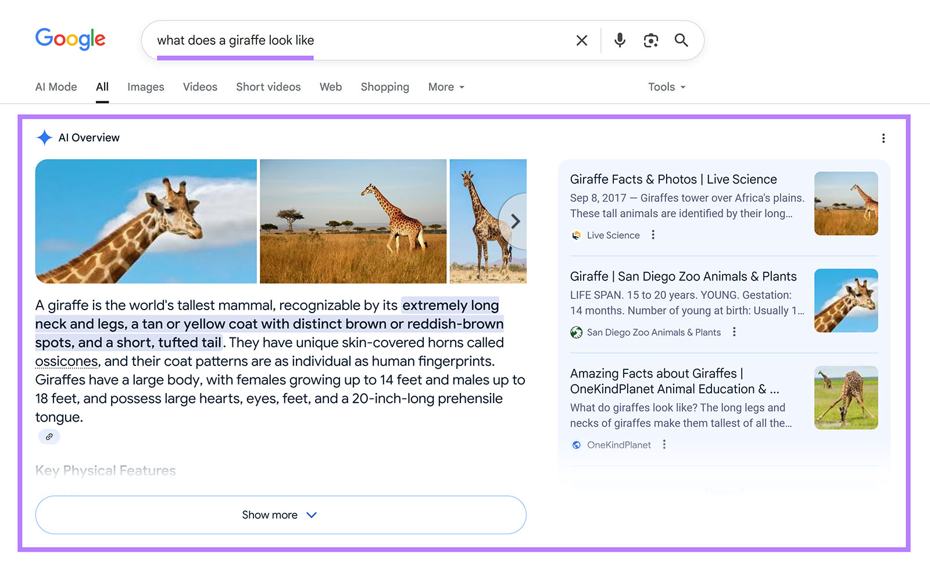Image resolution: width=930 pixels, height=568 pixels.
Task: Select the OneKindPlanet favicon
Action: click(575, 444)
